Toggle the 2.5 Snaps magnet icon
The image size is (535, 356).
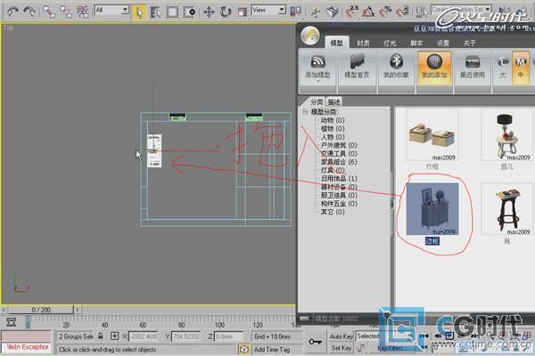pos(352,12)
